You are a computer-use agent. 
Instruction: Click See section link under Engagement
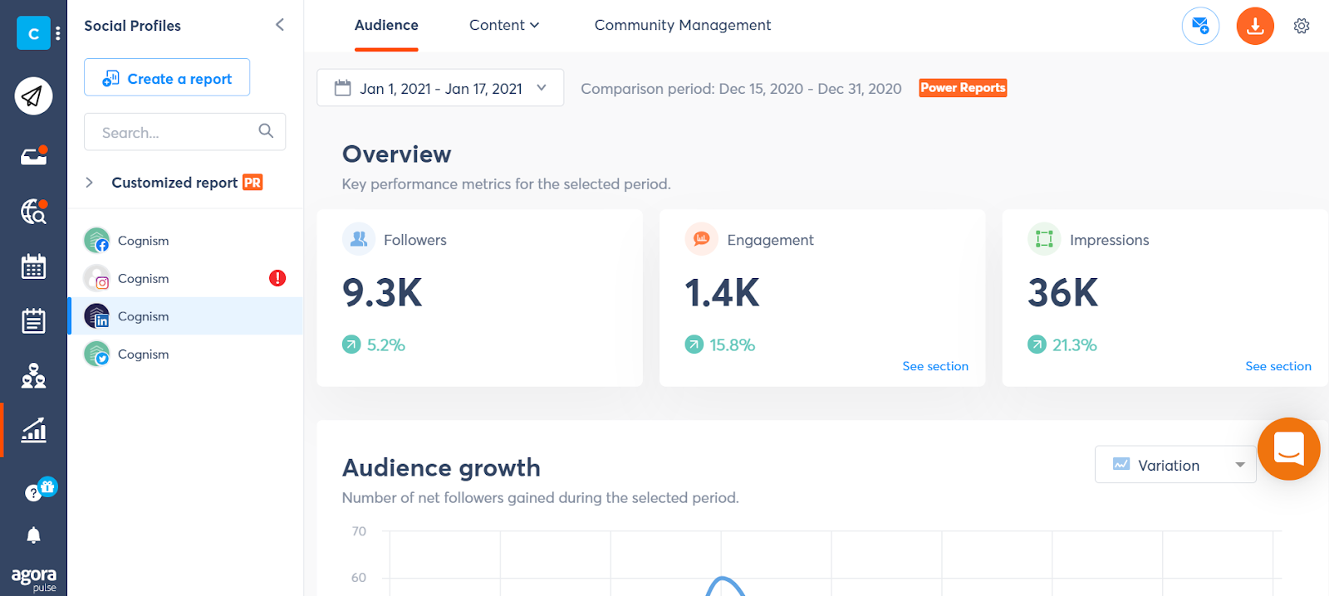point(935,366)
